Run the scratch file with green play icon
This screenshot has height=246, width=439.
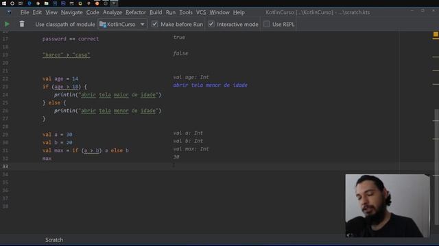(x=7, y=25)
